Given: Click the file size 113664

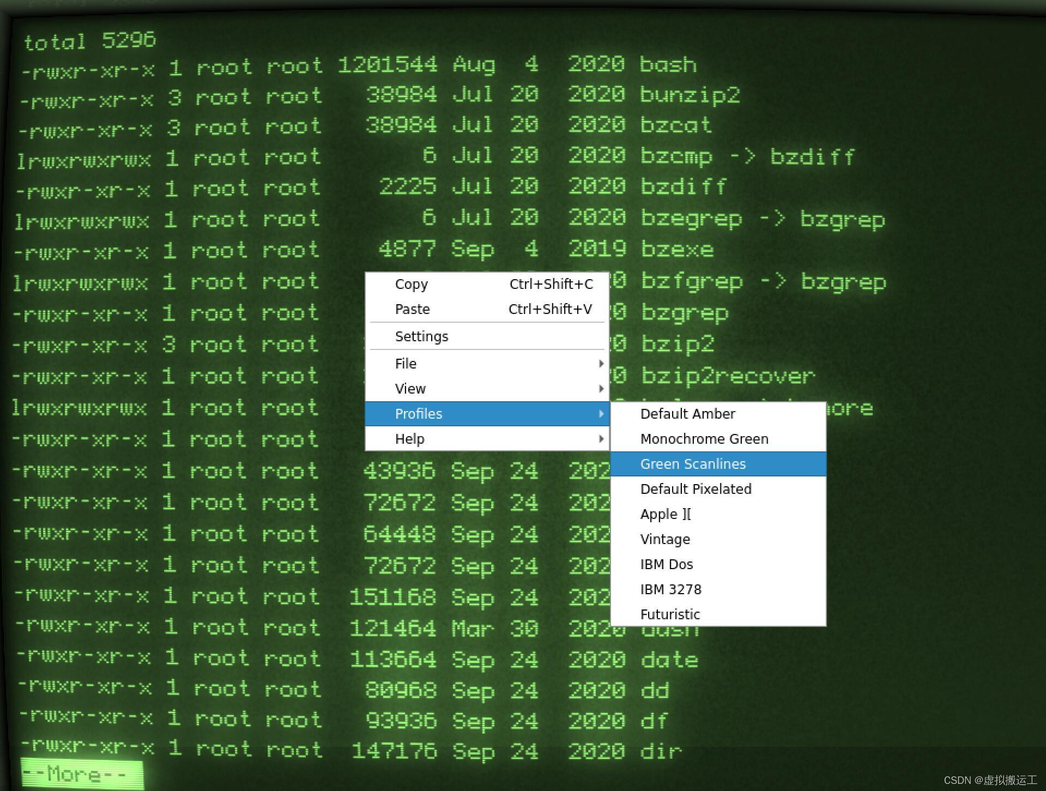Looking at the screenshot, I should (x=392, y=659).
